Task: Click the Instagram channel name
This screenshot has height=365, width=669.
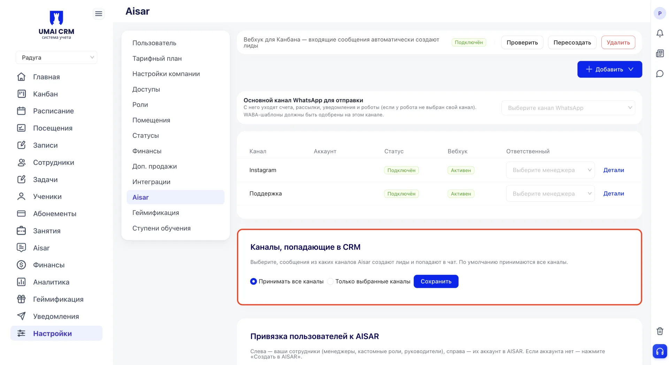Action: click(263, 170)
